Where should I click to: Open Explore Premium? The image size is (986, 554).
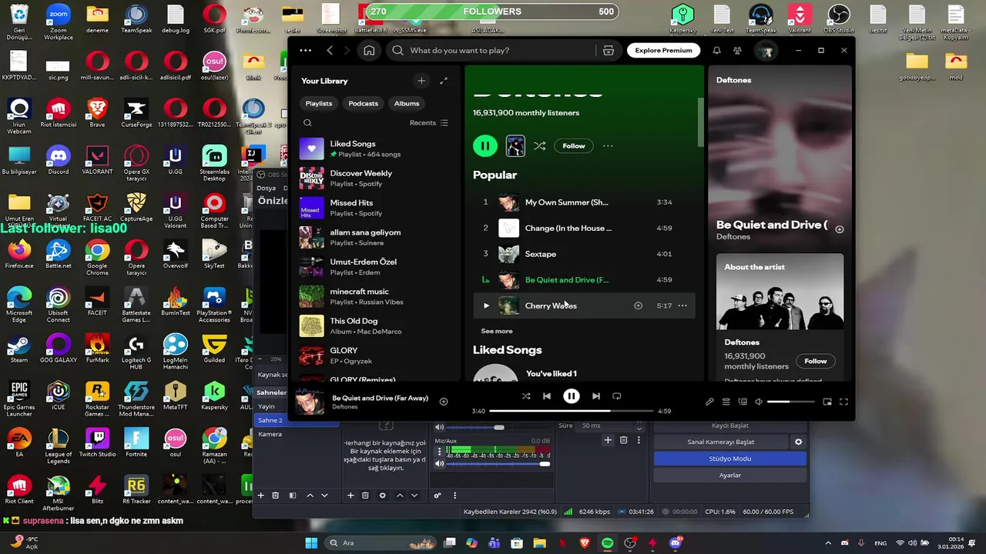(663, 50)
